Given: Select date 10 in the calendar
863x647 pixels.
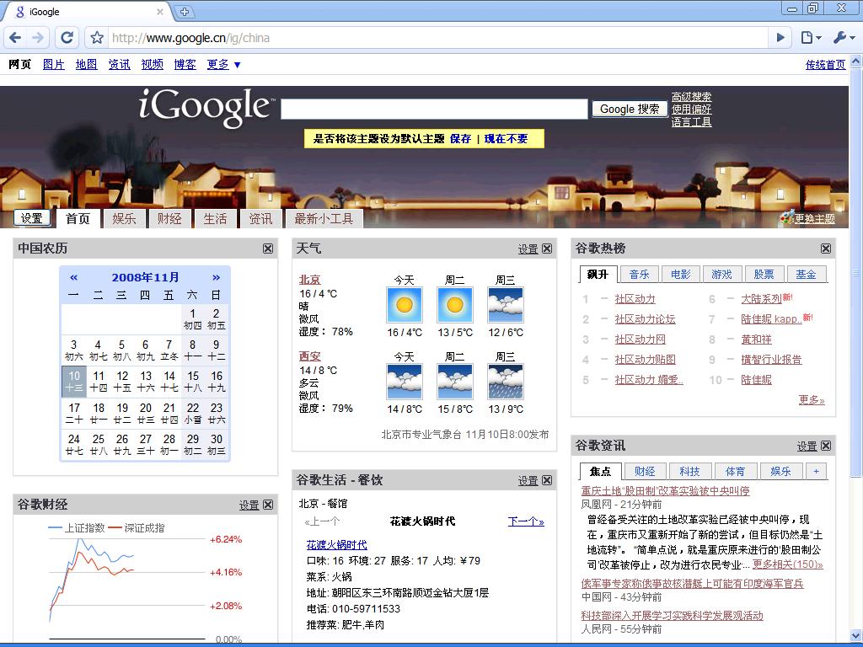Looking at the screenshot, I should click(74, 382).
